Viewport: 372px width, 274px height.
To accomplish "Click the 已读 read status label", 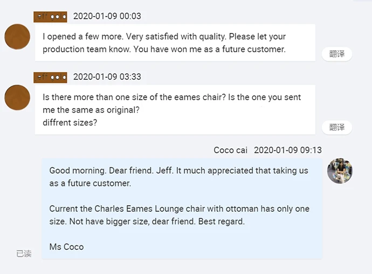I will (x=24, y=254).
